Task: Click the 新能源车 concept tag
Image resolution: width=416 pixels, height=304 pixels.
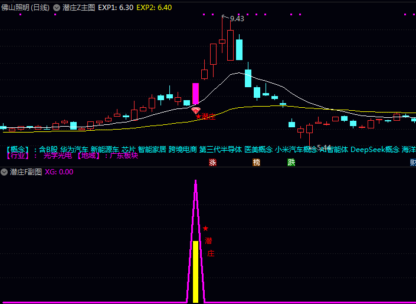Action: point(104,150)
